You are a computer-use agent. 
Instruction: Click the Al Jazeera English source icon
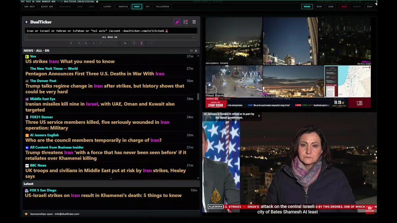[x=27, y=135]
